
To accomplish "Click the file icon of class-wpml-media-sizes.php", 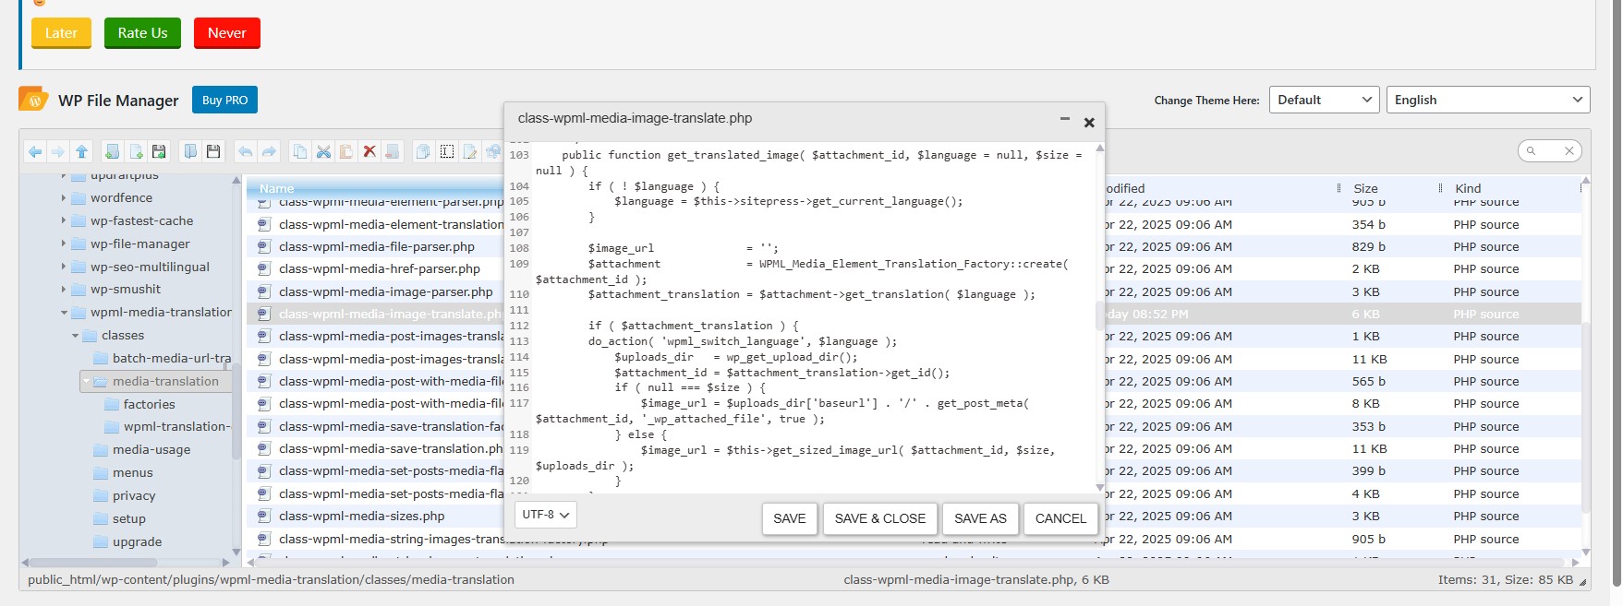I will 263,516.
